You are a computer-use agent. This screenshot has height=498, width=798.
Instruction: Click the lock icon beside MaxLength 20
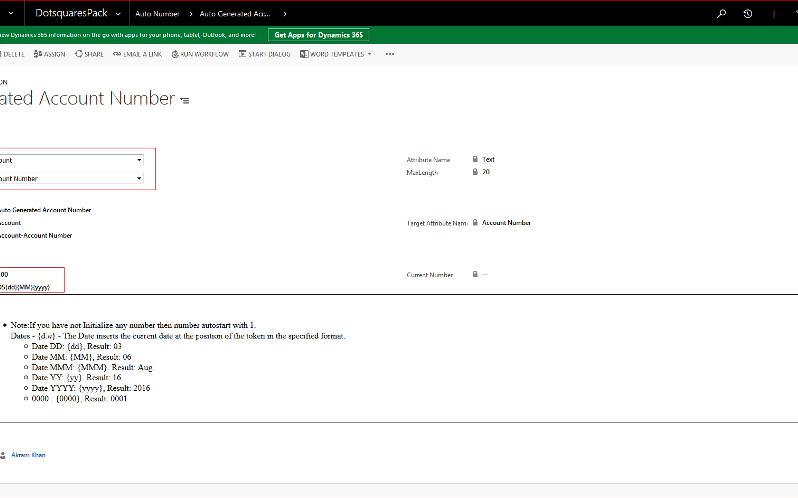click(x=475, y=172)
